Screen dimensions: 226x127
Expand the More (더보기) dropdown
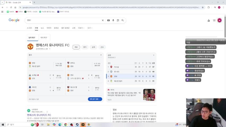pos(81,28)
